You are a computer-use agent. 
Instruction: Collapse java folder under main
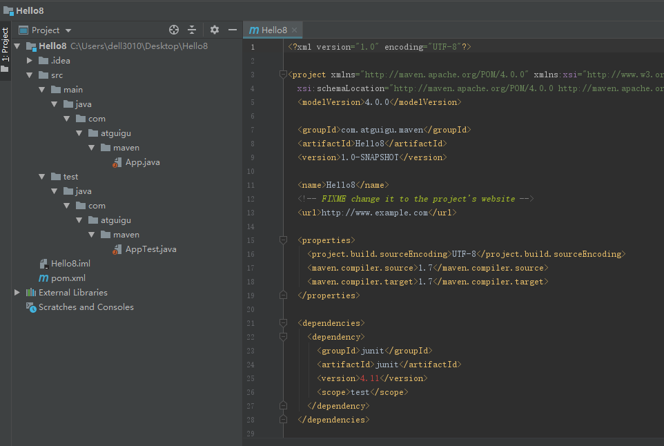tap(55, 104)
